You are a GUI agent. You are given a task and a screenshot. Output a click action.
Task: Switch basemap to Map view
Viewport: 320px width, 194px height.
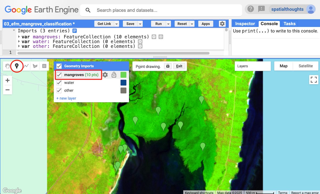point(283,66)
